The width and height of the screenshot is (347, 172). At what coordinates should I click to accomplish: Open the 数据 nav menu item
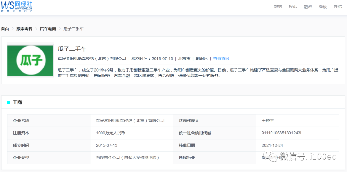click(278, 7)
